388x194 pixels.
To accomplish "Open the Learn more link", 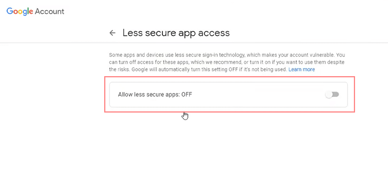I will [302, 69].
